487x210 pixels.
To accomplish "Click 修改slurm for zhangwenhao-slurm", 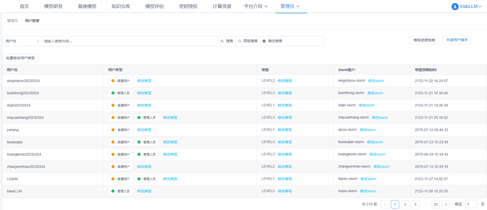I will coord(381,167).
